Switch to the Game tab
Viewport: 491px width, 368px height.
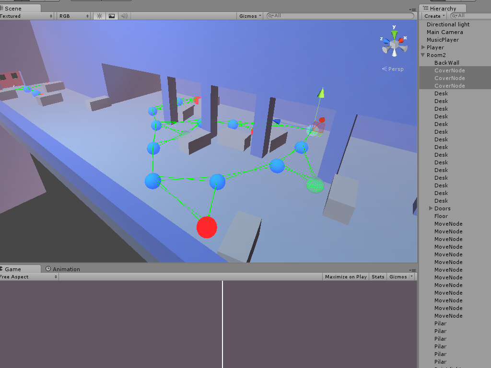click(12, 269)
